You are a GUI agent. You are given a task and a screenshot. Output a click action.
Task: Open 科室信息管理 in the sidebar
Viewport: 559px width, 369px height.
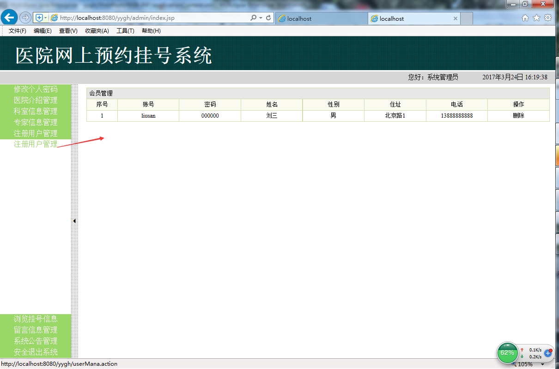tap(36, 111)
